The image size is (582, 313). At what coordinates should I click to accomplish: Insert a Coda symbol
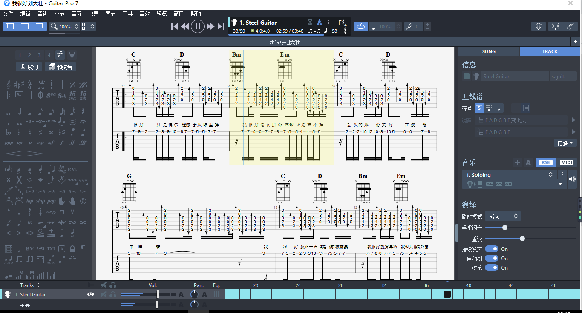pos(41,94)
